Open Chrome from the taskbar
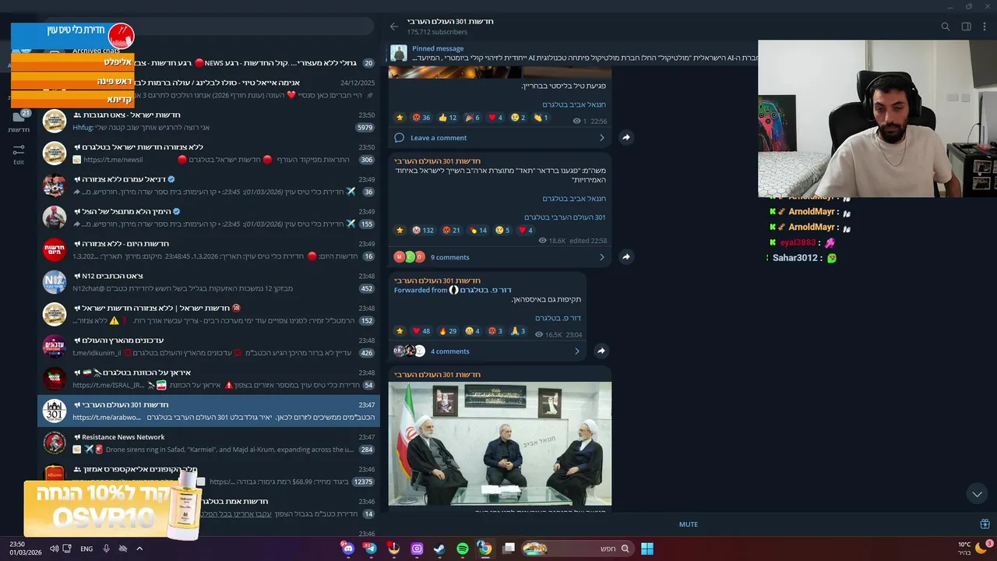997x561 pixels. [x=484, y=549]
